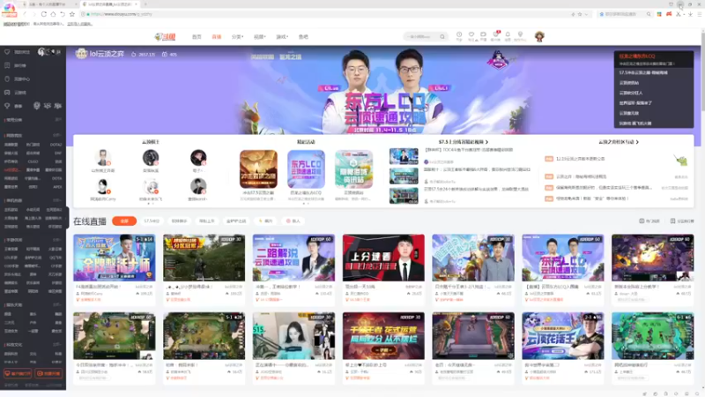Expand the S7.5 video section arrow
705x397 pixels.
[486, 142]
